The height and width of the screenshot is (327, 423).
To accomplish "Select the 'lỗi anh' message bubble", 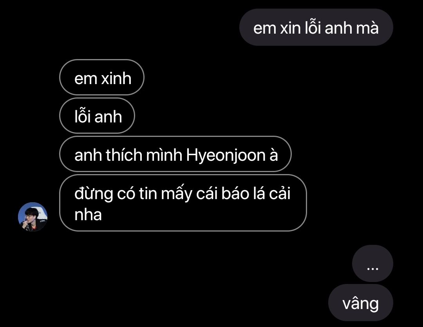I will point(97,115).
